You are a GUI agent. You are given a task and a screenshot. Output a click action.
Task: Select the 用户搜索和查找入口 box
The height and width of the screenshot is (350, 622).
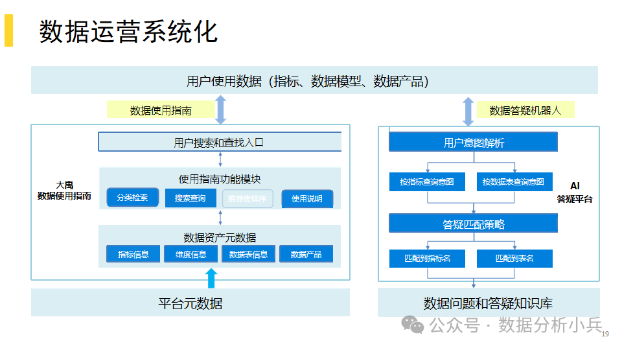point(220,142)
